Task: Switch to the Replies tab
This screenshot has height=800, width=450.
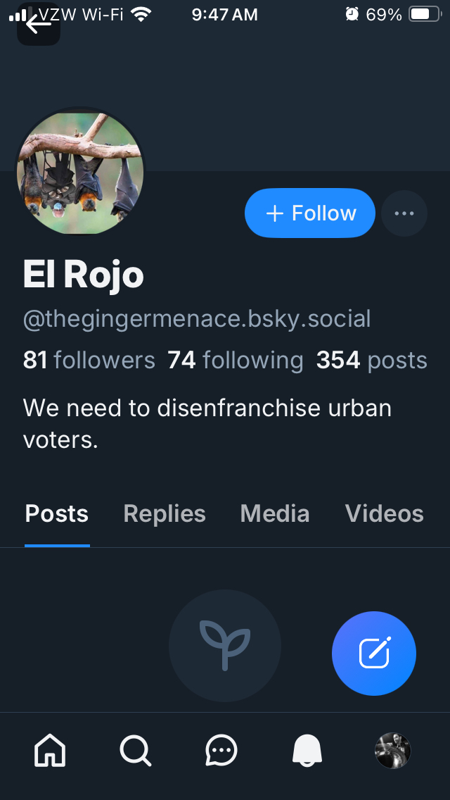Action: click(x=165, y=514)
